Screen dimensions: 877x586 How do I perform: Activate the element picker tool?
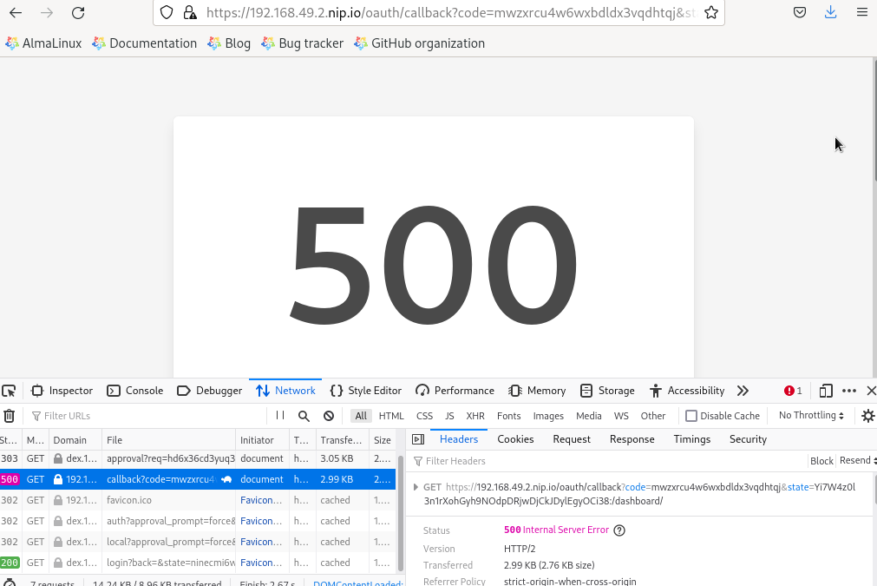coord(9,391)
